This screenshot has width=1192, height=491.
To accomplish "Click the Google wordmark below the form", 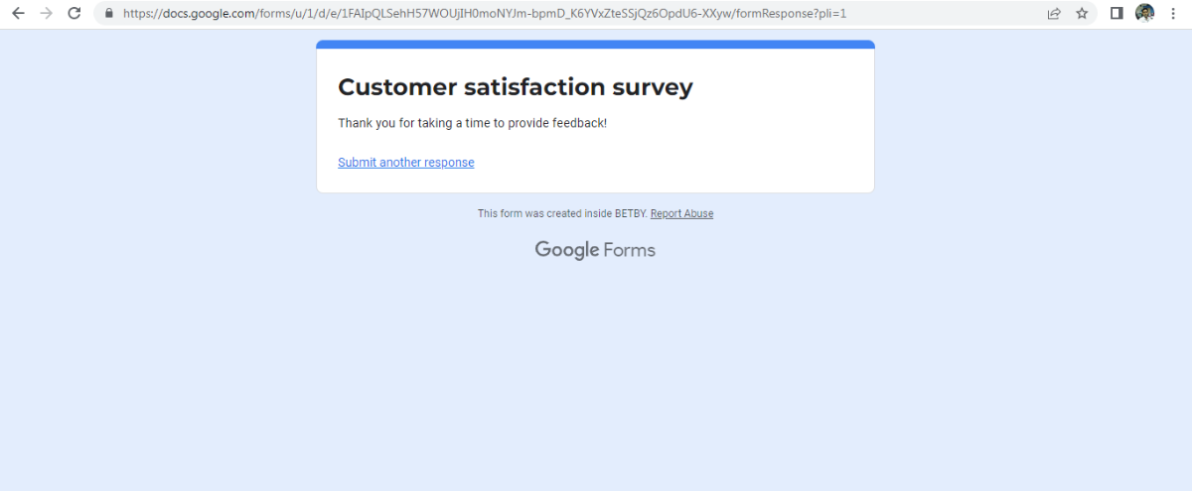I will point(566,250).
